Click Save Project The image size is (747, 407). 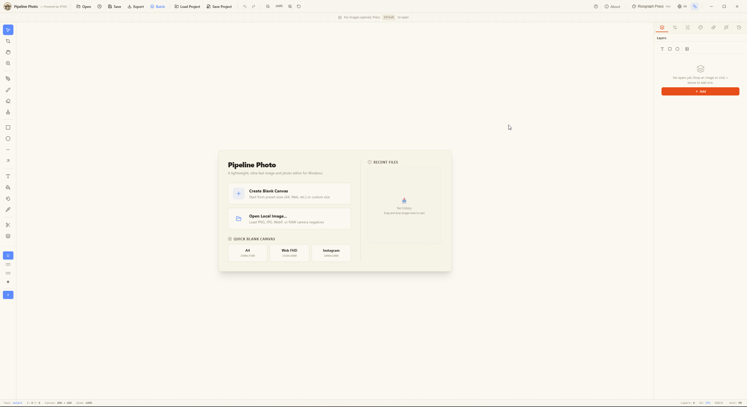[219, 6]
